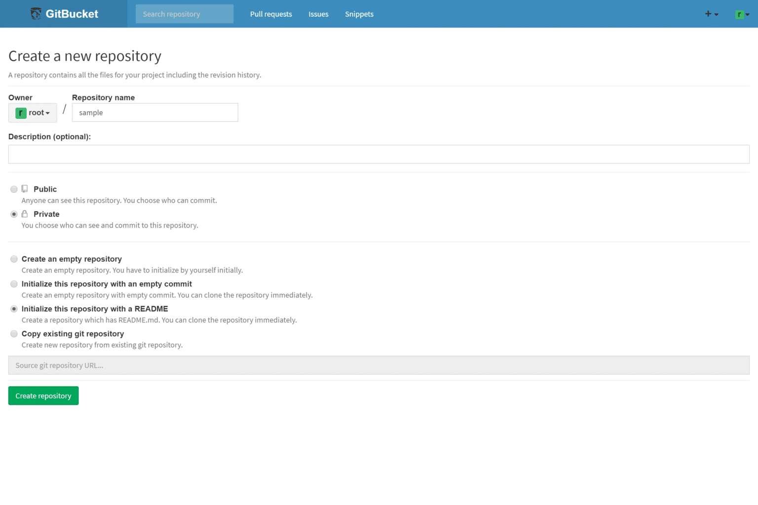
Task: Open the user avatar menu in header
Action: (x=742, y=14)
